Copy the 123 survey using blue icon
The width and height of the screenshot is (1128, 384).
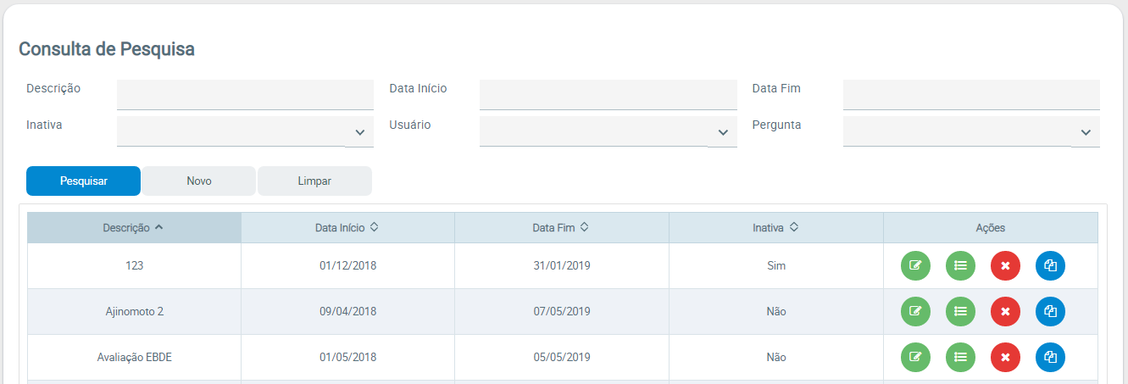point(1050,265)
